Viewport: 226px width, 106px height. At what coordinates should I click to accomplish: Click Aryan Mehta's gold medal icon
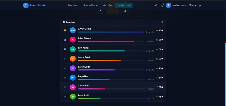[x=65, y=30]
